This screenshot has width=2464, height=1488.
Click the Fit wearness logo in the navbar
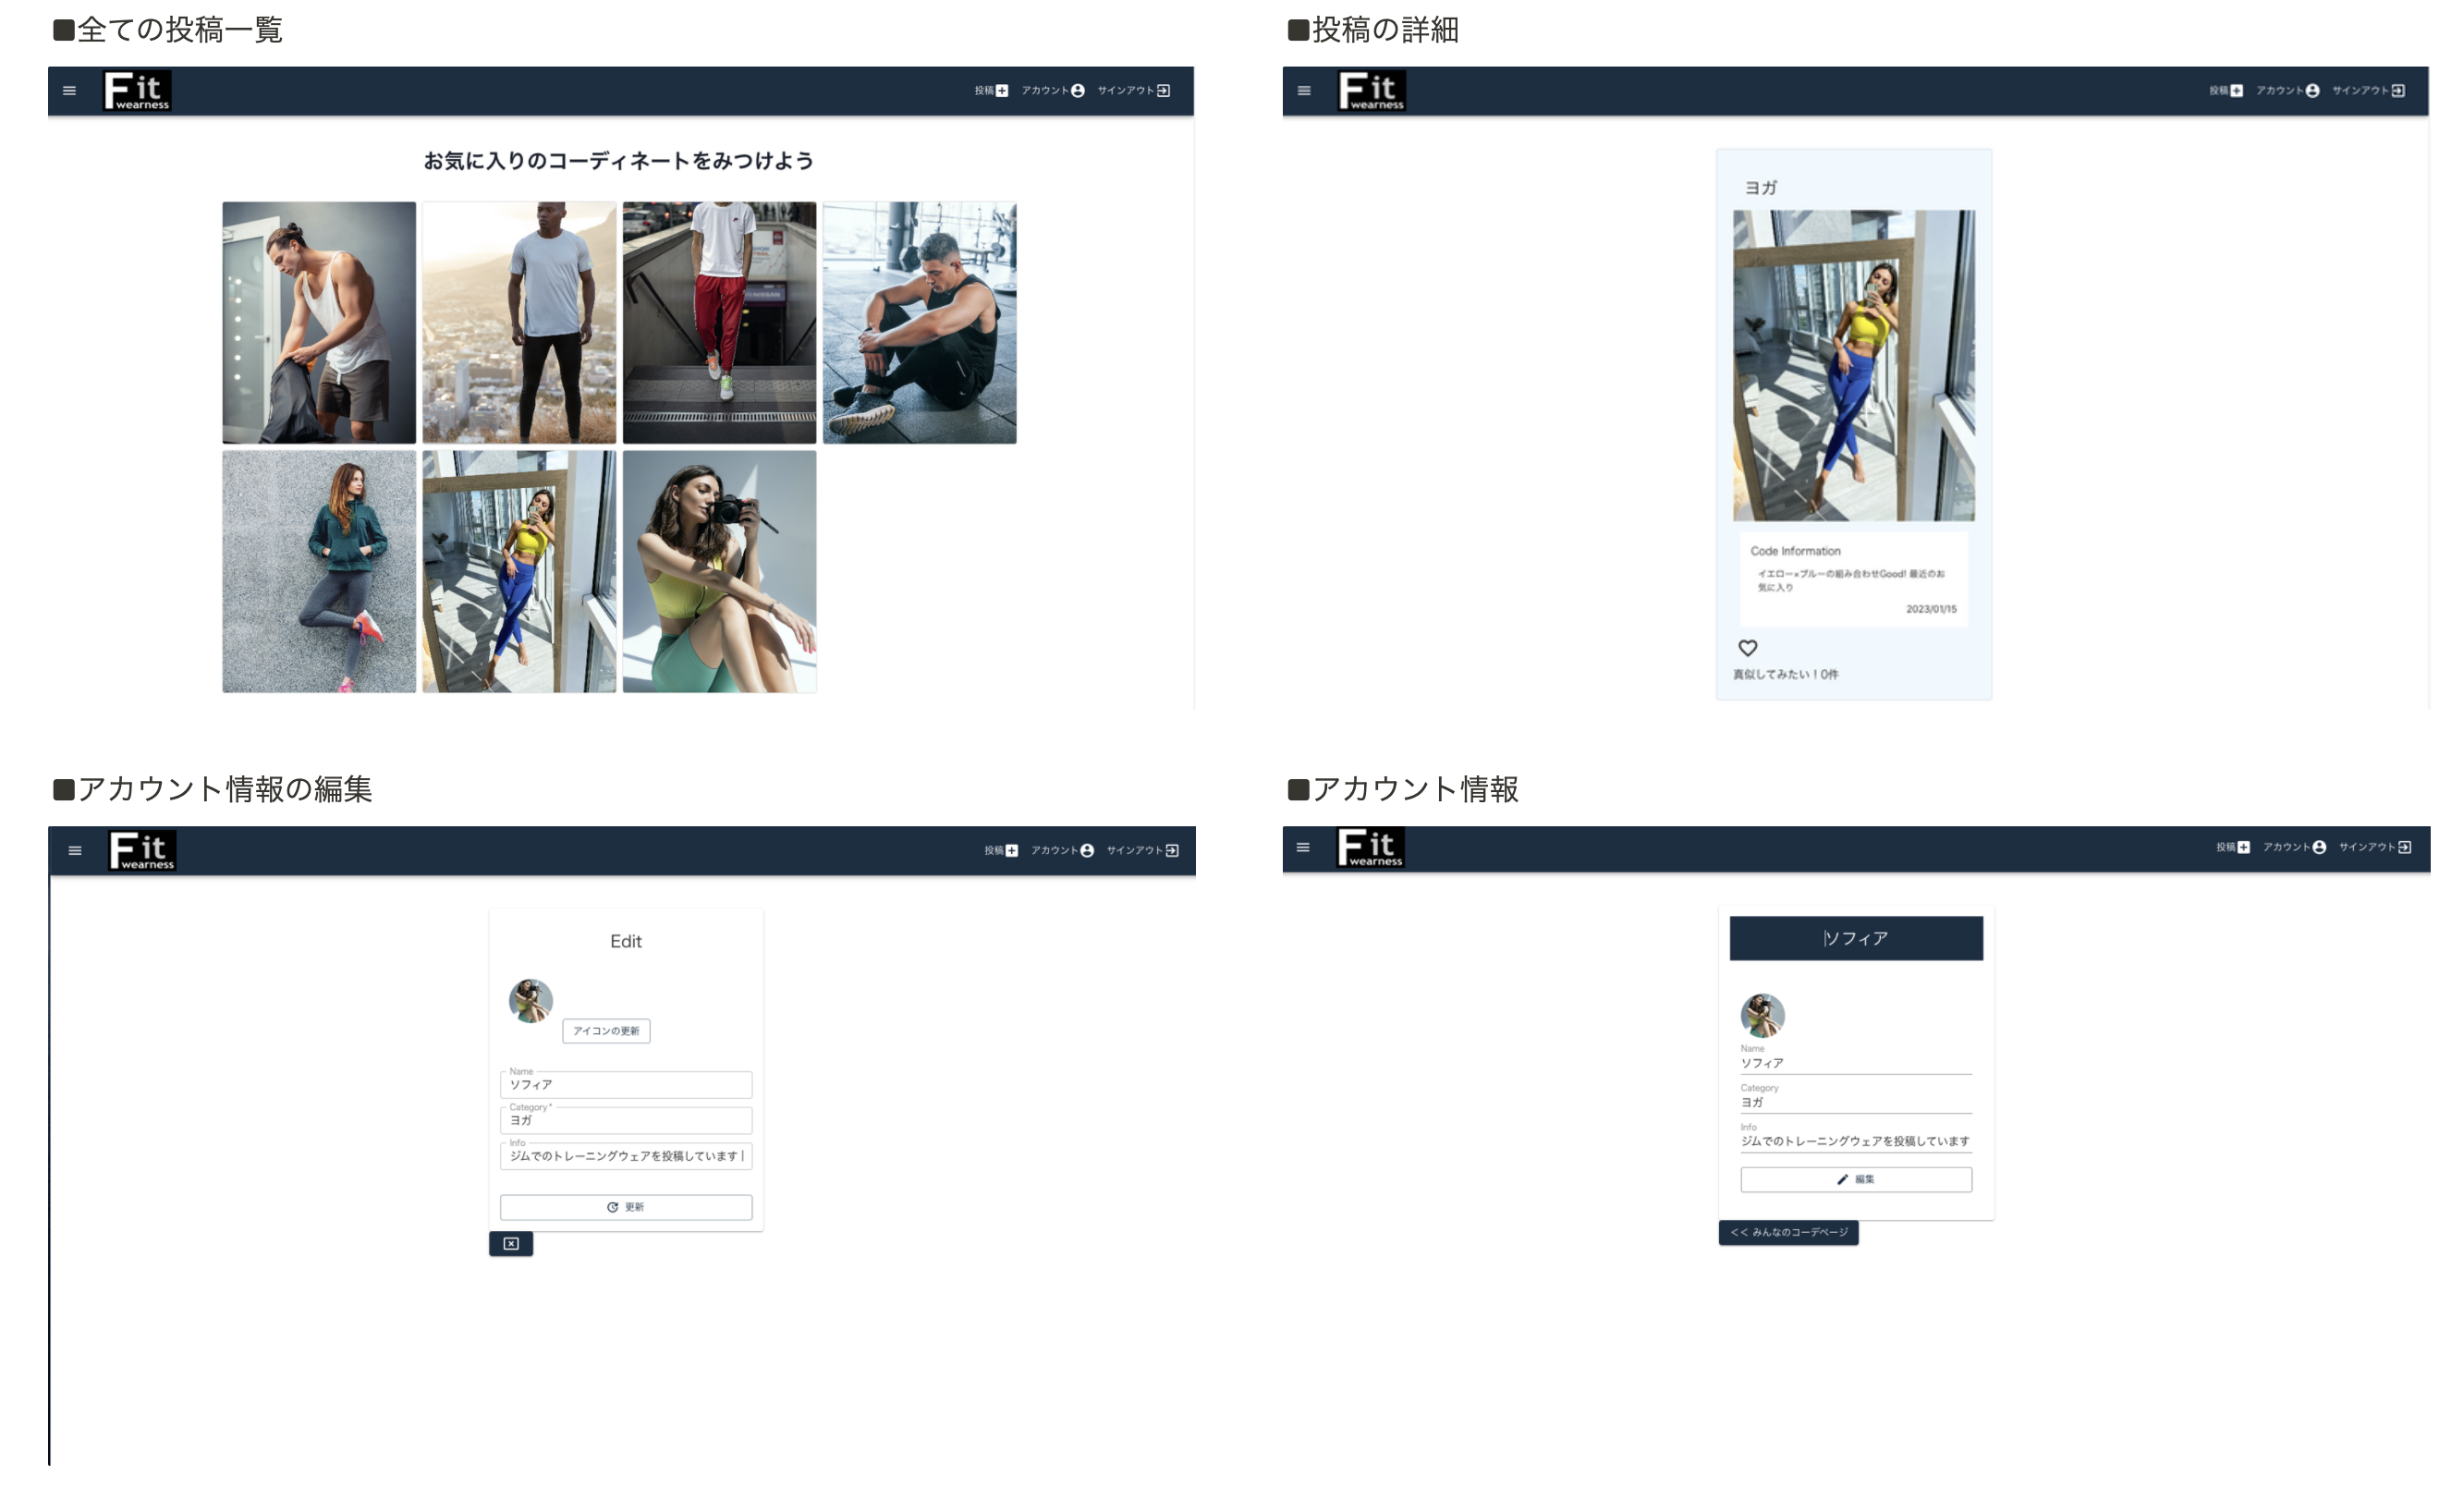pos(139,91)
